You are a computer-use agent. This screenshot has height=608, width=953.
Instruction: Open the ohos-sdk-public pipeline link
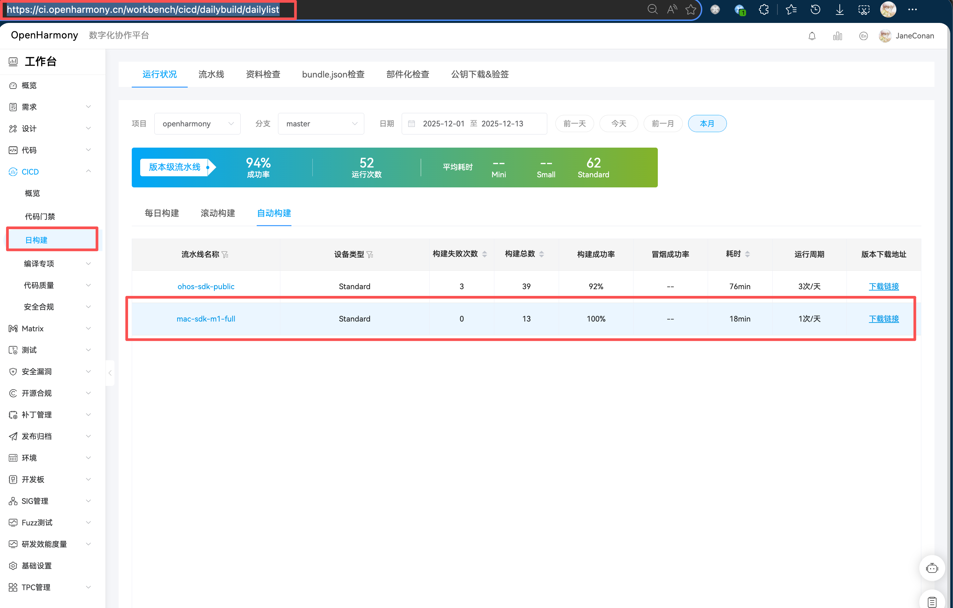[x=206, y=286]
